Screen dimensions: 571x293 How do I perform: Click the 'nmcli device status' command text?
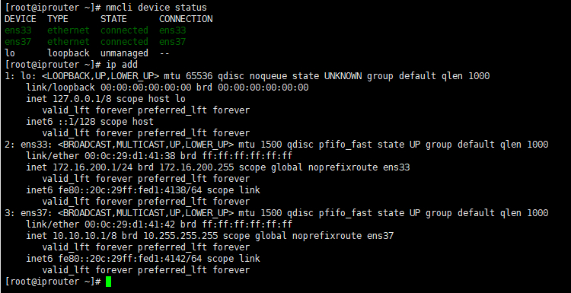(156, 8)
